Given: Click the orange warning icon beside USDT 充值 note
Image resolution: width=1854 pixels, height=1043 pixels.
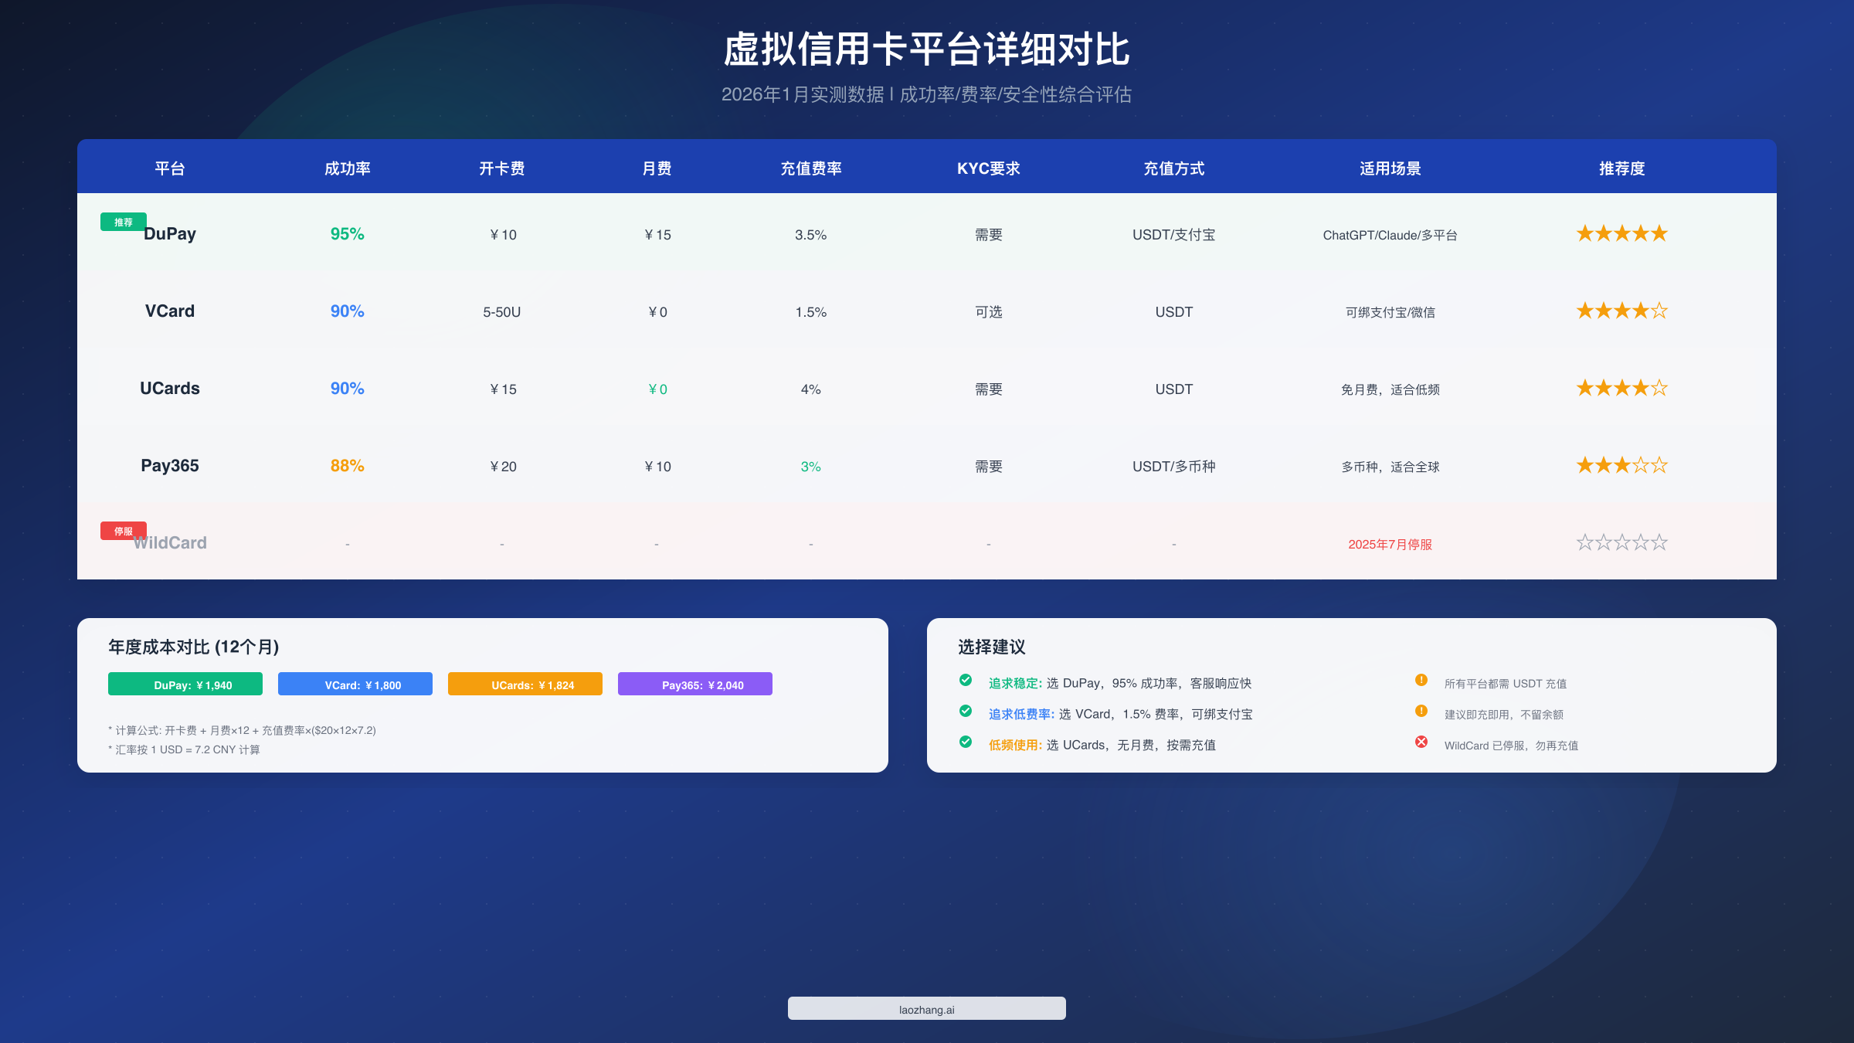Looking at the screenshot, I should 1421,681.
